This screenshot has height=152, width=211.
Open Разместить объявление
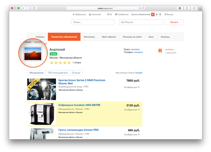click(64, 37)
